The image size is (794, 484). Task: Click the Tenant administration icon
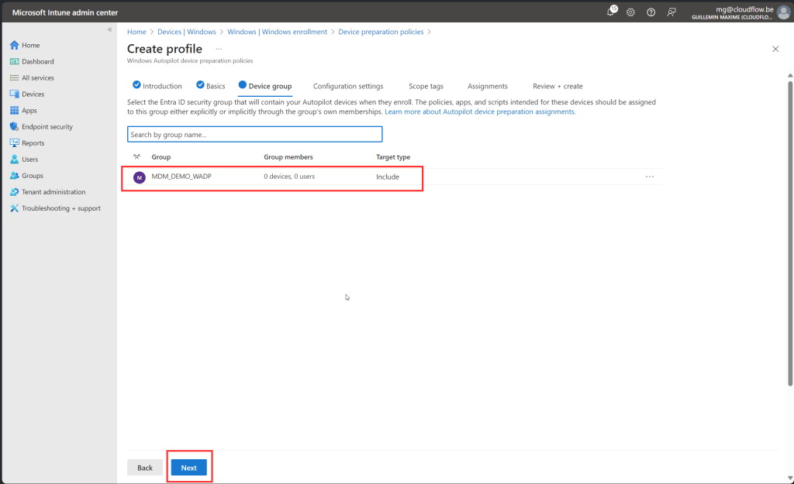coord(14,192)
